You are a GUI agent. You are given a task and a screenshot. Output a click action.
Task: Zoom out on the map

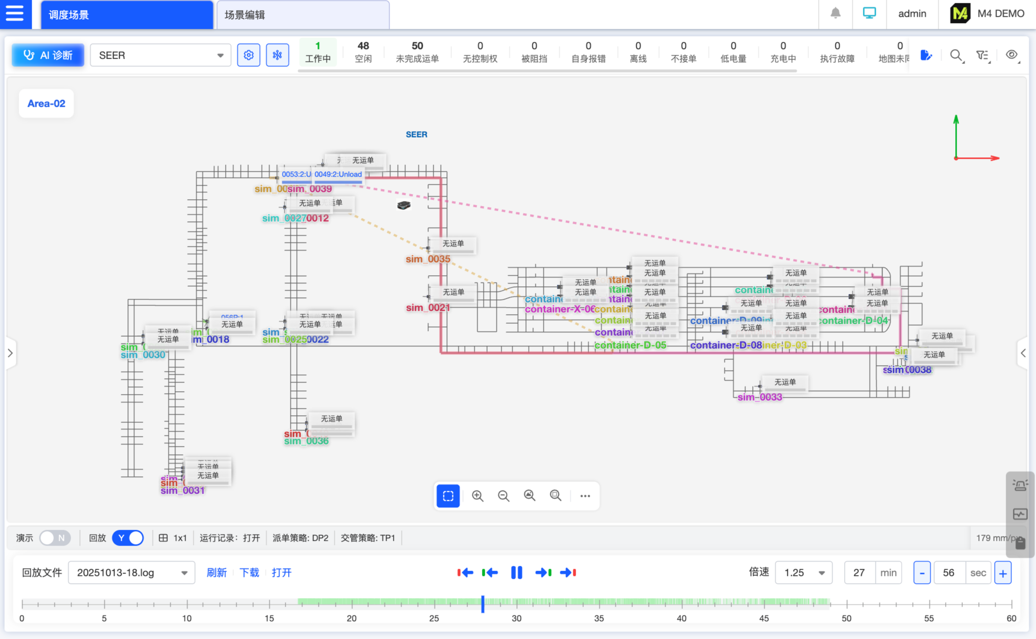[504, 496]
